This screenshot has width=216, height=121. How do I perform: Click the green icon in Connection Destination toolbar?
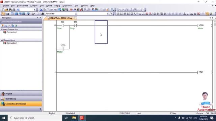click(x=16, y=26)
